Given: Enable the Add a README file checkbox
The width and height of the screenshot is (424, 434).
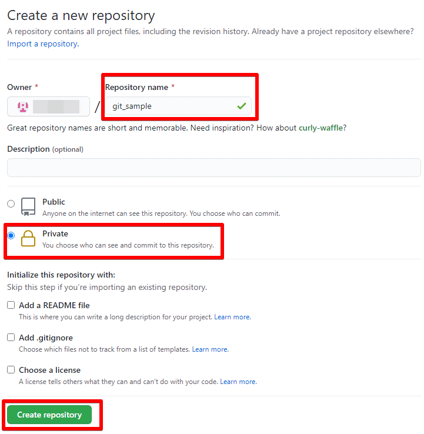Looking at the screenshot, I should [11, 305].
